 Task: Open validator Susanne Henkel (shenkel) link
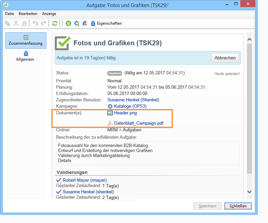pos(88,192)
